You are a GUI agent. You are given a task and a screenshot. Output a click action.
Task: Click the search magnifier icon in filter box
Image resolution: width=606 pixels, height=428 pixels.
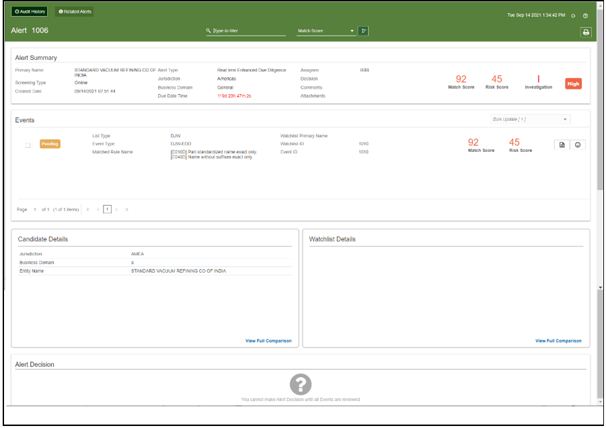(x=209, y=30)
